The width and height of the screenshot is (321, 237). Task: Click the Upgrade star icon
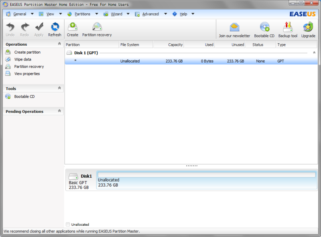pos(308,27)
